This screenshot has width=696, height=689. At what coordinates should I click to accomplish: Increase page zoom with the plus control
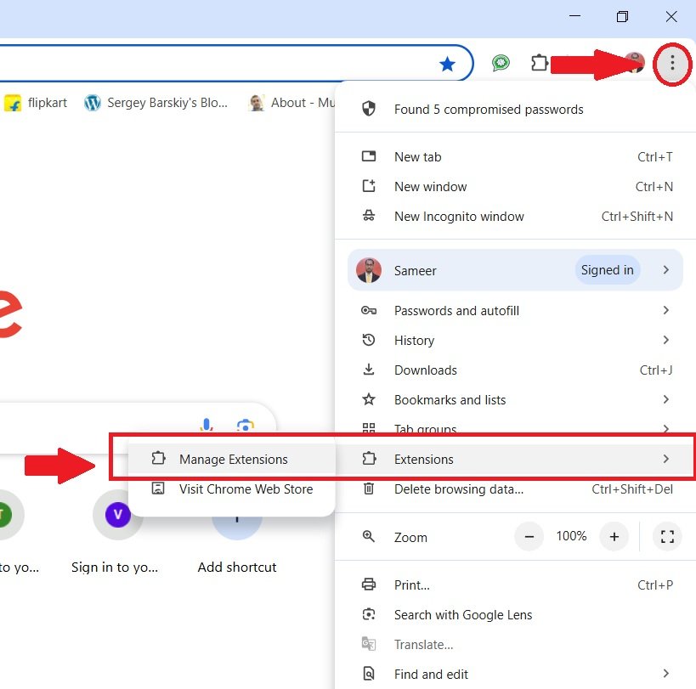[614, 536]
